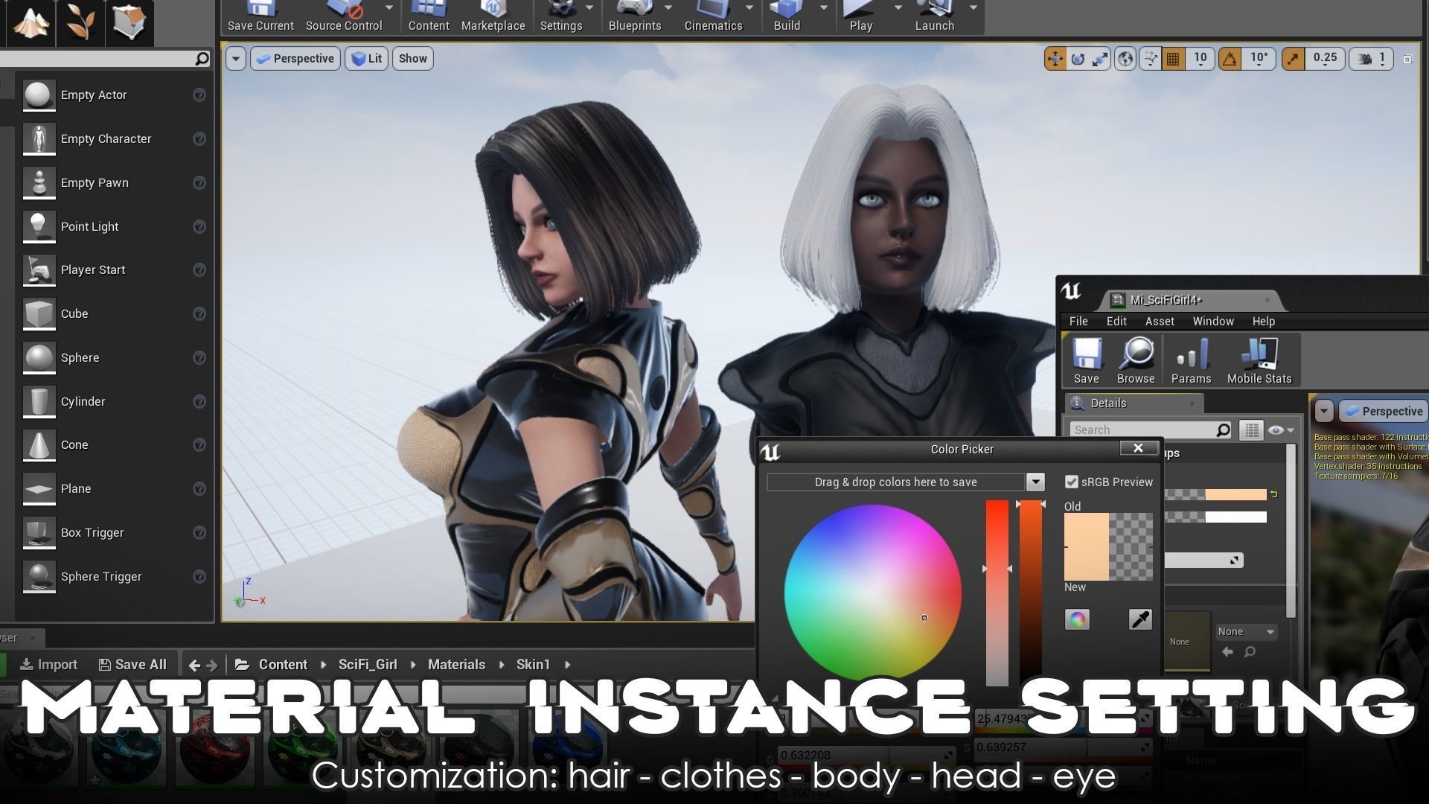Viewport: 1429px width, 804px height.
Task: Open Source Control toolbar icon
Action: (x=344, y=16)
